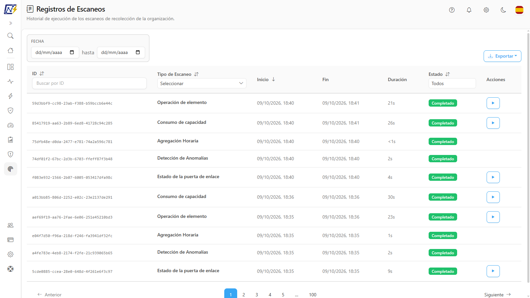
Task: Jump to page 100
Action: pyautogui.click(x=313, y=294)
